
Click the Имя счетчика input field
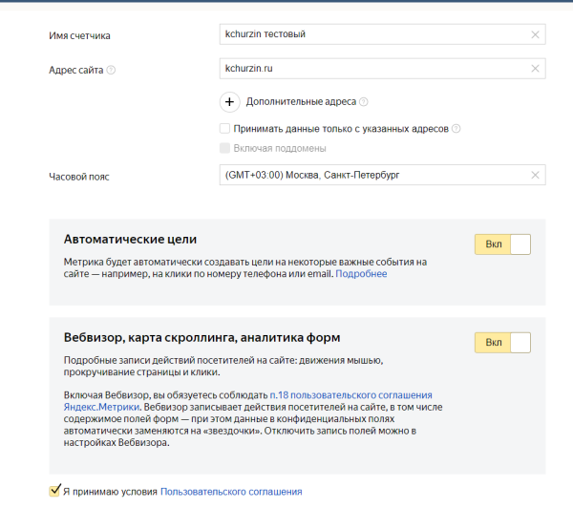pyautogui.click(x=372, y=35)
